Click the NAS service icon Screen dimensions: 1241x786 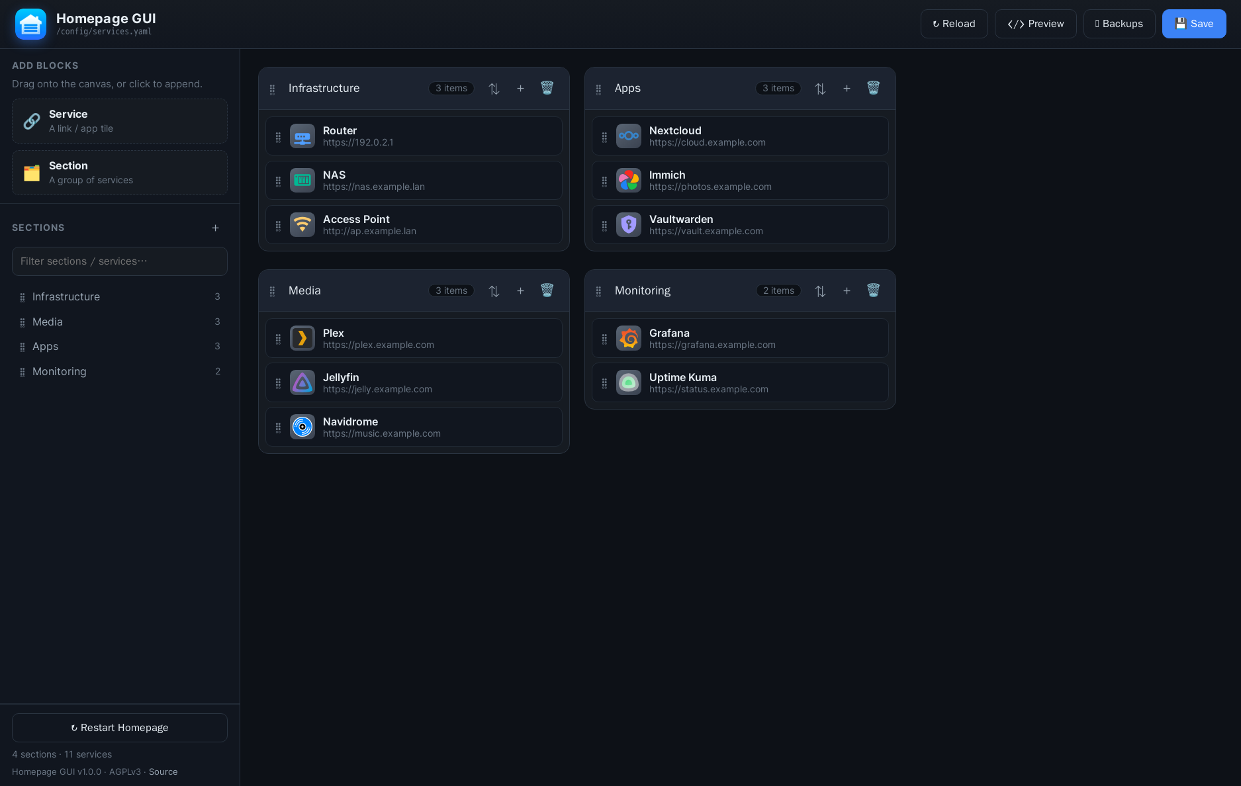click(x=302, y=181)
